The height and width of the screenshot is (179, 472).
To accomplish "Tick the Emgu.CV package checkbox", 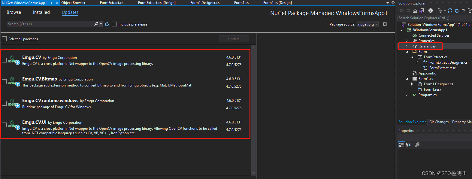I will 4,60.
